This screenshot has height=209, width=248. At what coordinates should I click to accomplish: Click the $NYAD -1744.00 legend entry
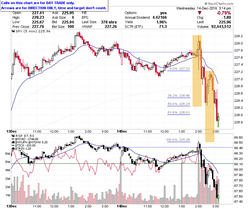tap(25, 139)
